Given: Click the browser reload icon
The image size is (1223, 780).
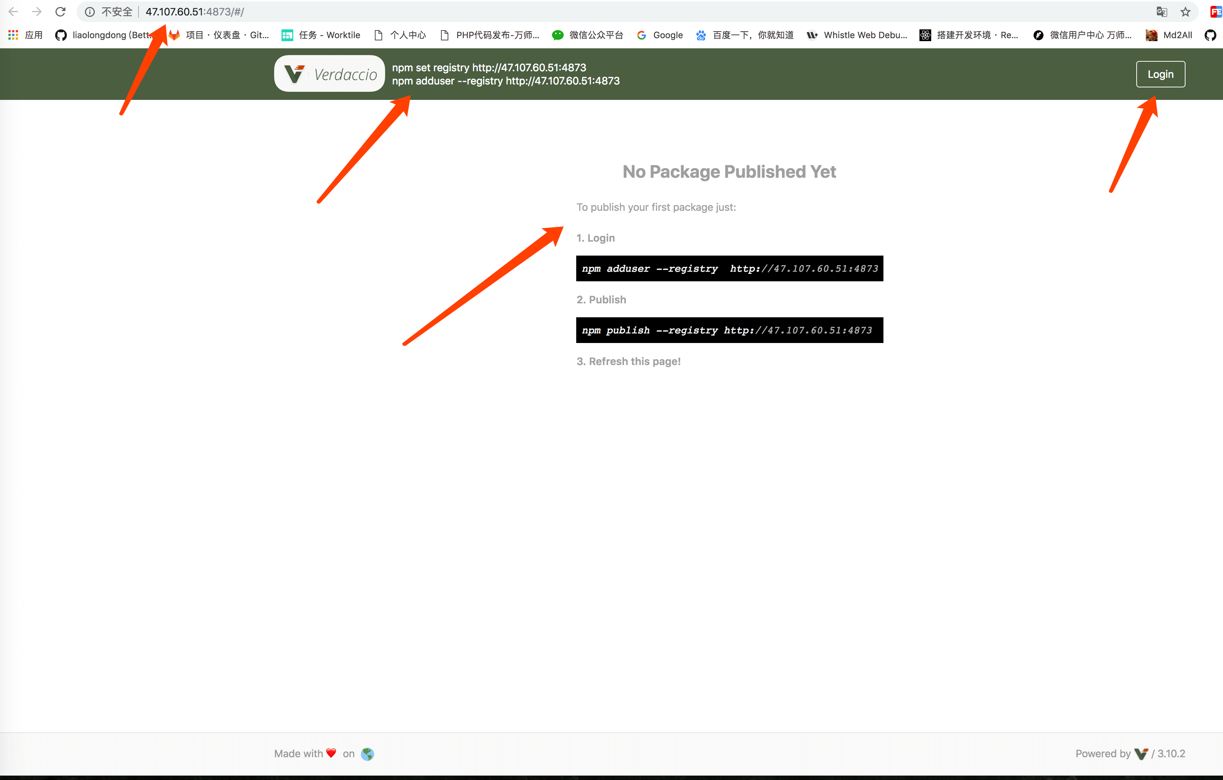Looking at the screenshot, I should (60, 12).
